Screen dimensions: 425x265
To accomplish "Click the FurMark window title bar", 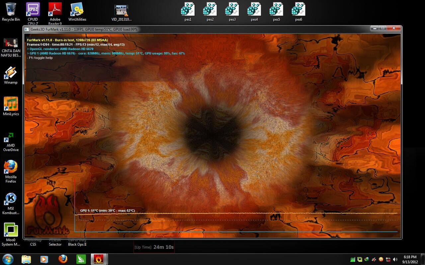I will tap(212, 29).
